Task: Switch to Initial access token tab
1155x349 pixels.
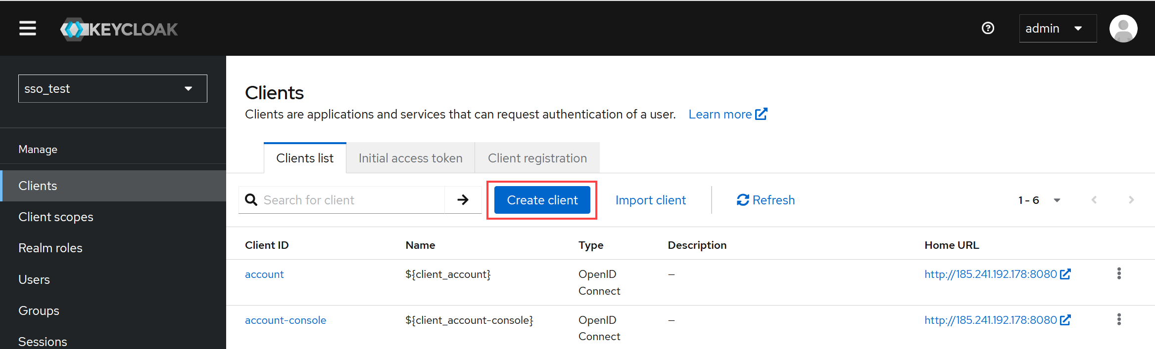Action: point(410,158)
